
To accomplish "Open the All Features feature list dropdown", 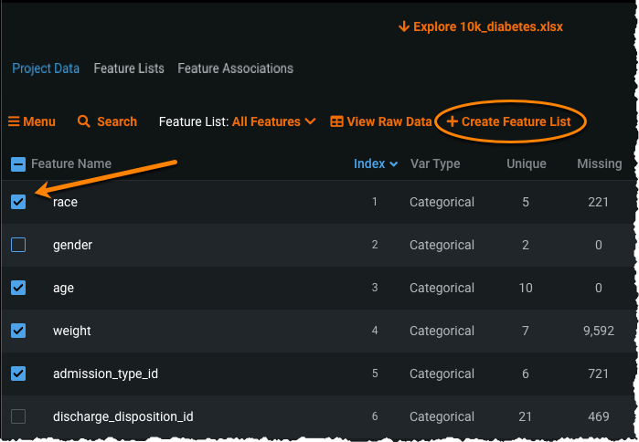I will coord(273,121).
